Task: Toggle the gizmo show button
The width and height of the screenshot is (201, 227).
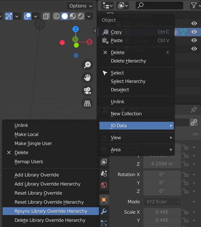Action: (x=9, y=16)
